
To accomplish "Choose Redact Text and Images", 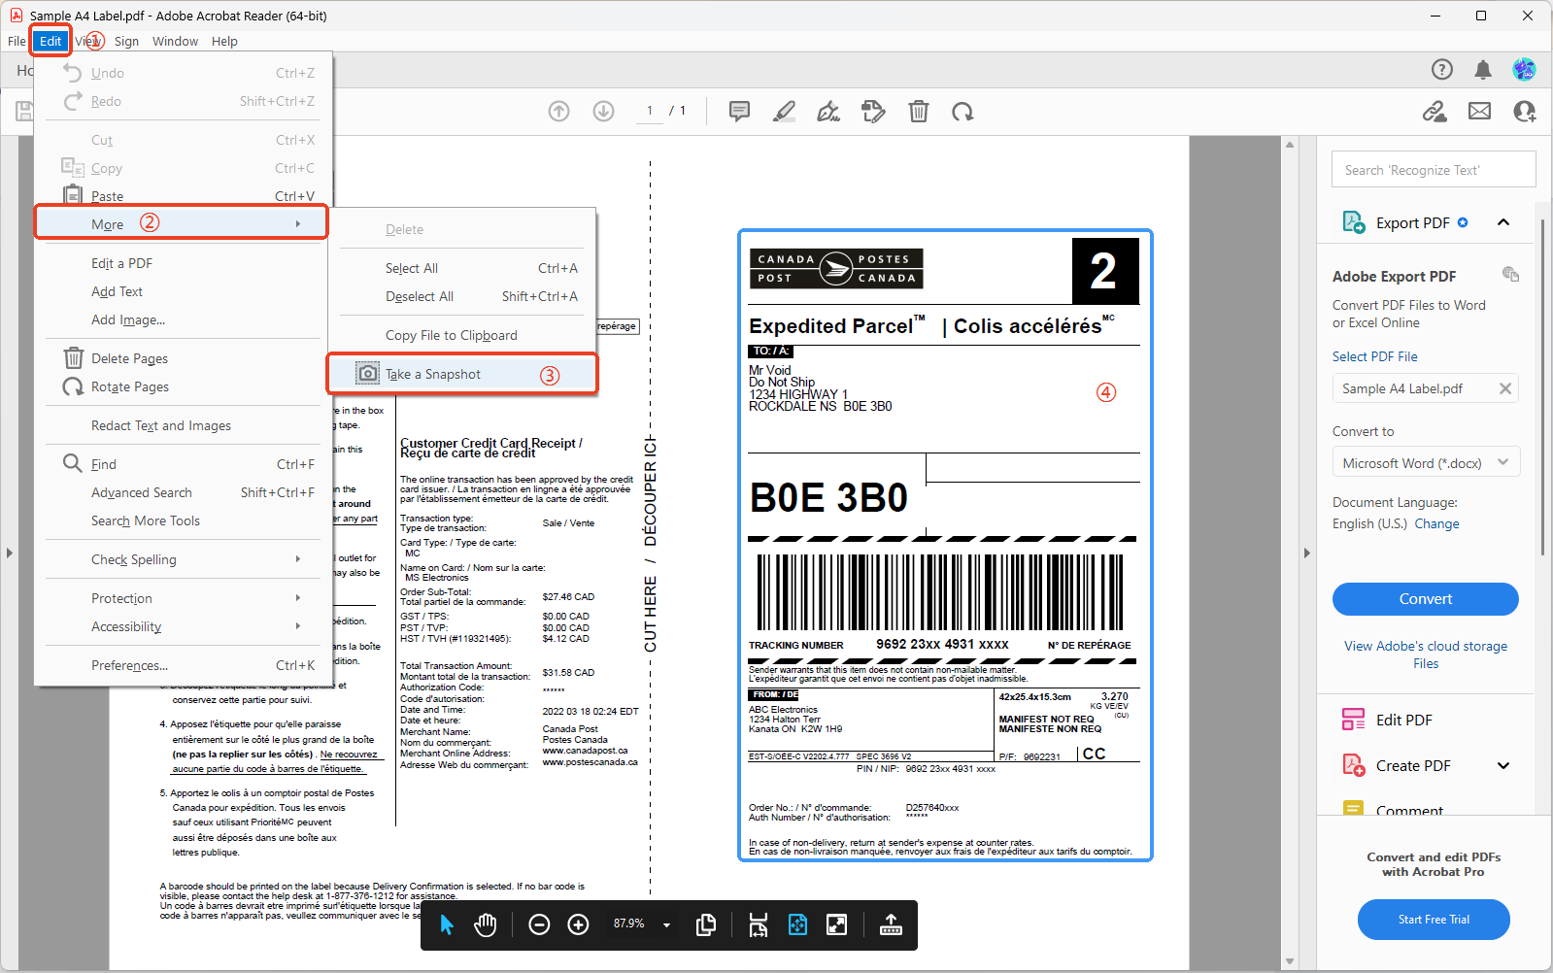I will pos(182,425).
